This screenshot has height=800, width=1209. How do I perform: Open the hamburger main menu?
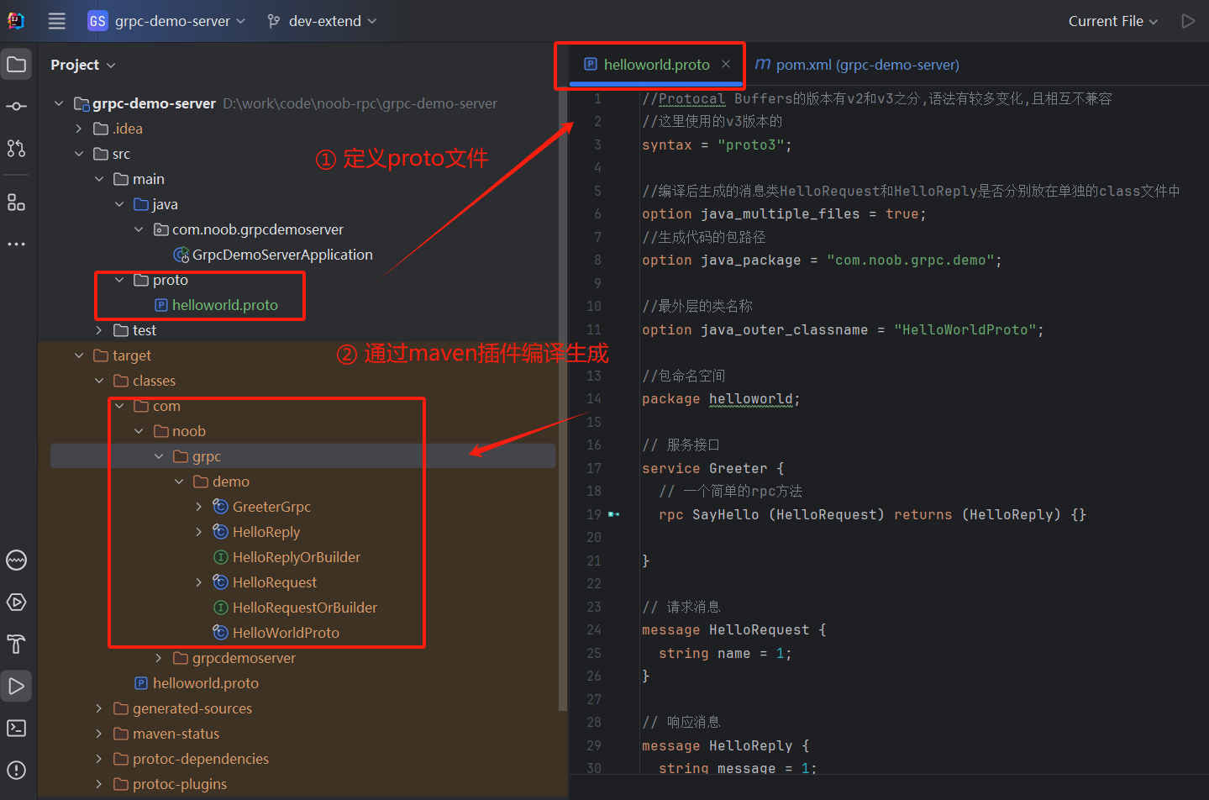coord(56,21)
